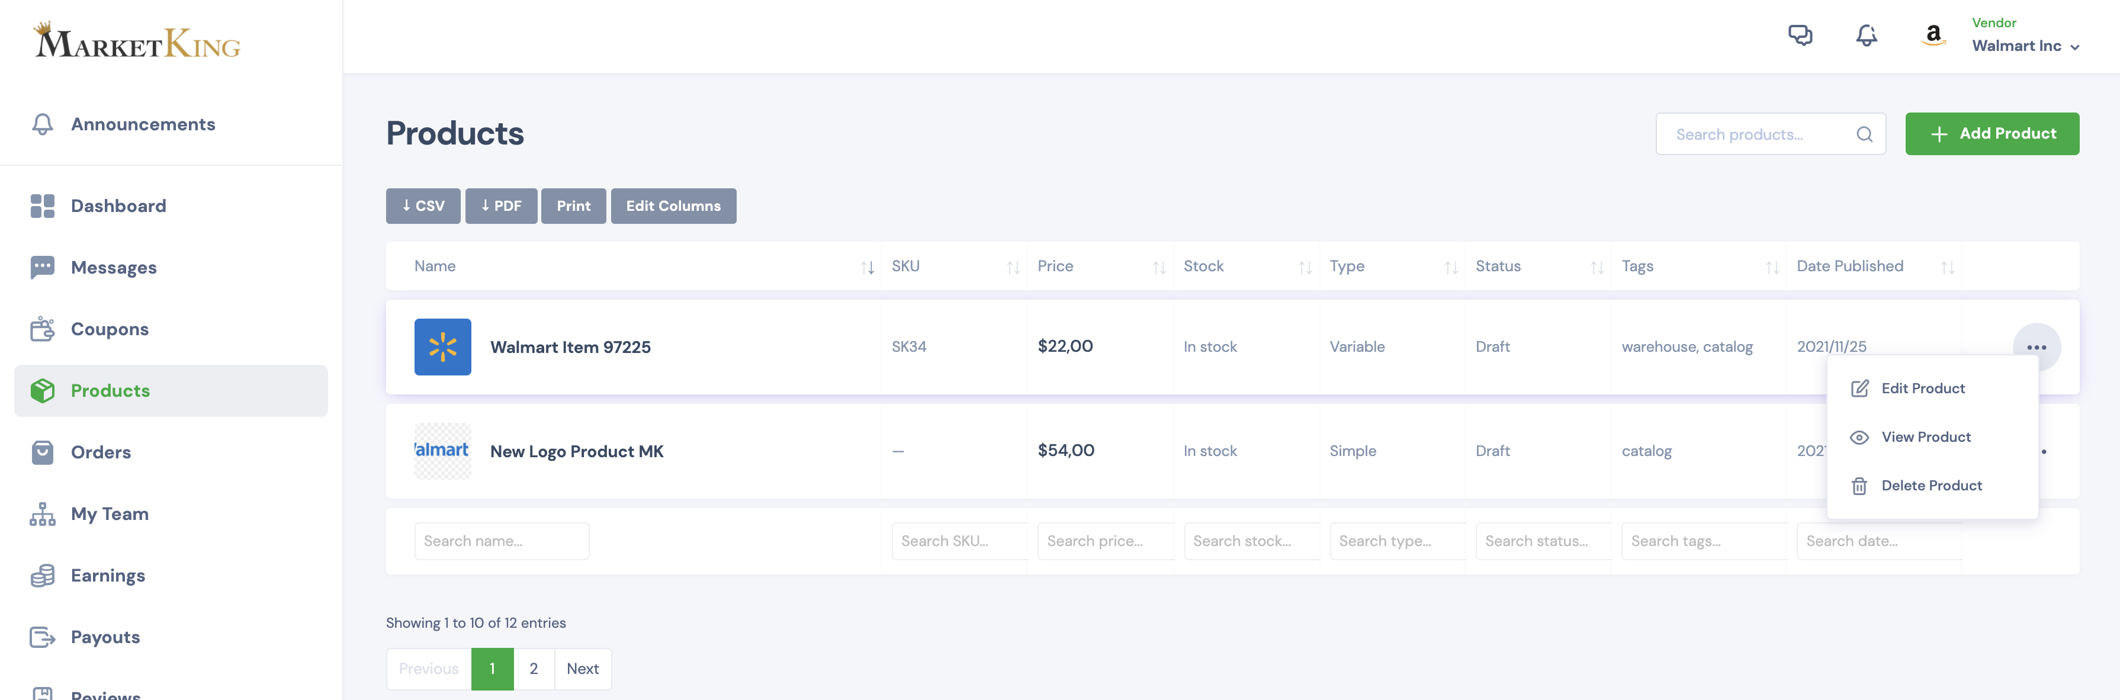The height and width of the screenshot is (700, 2120).
Task: Sort by the Date Published column
Action: coord(1947,267)
